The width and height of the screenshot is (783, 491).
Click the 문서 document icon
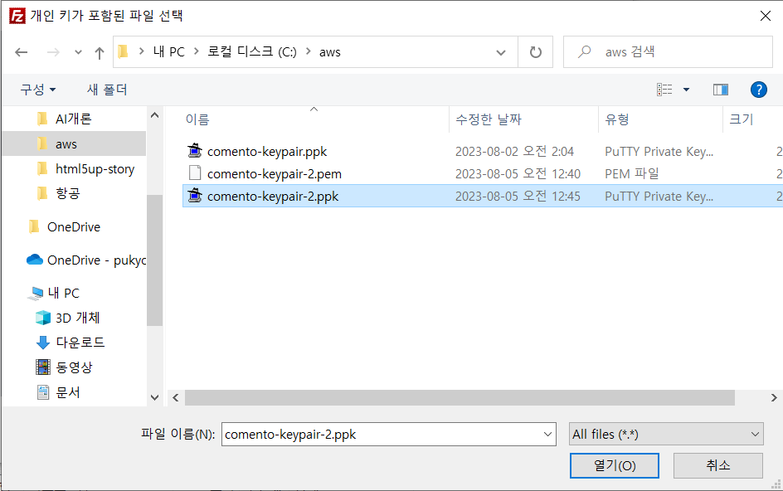point(43,392)
